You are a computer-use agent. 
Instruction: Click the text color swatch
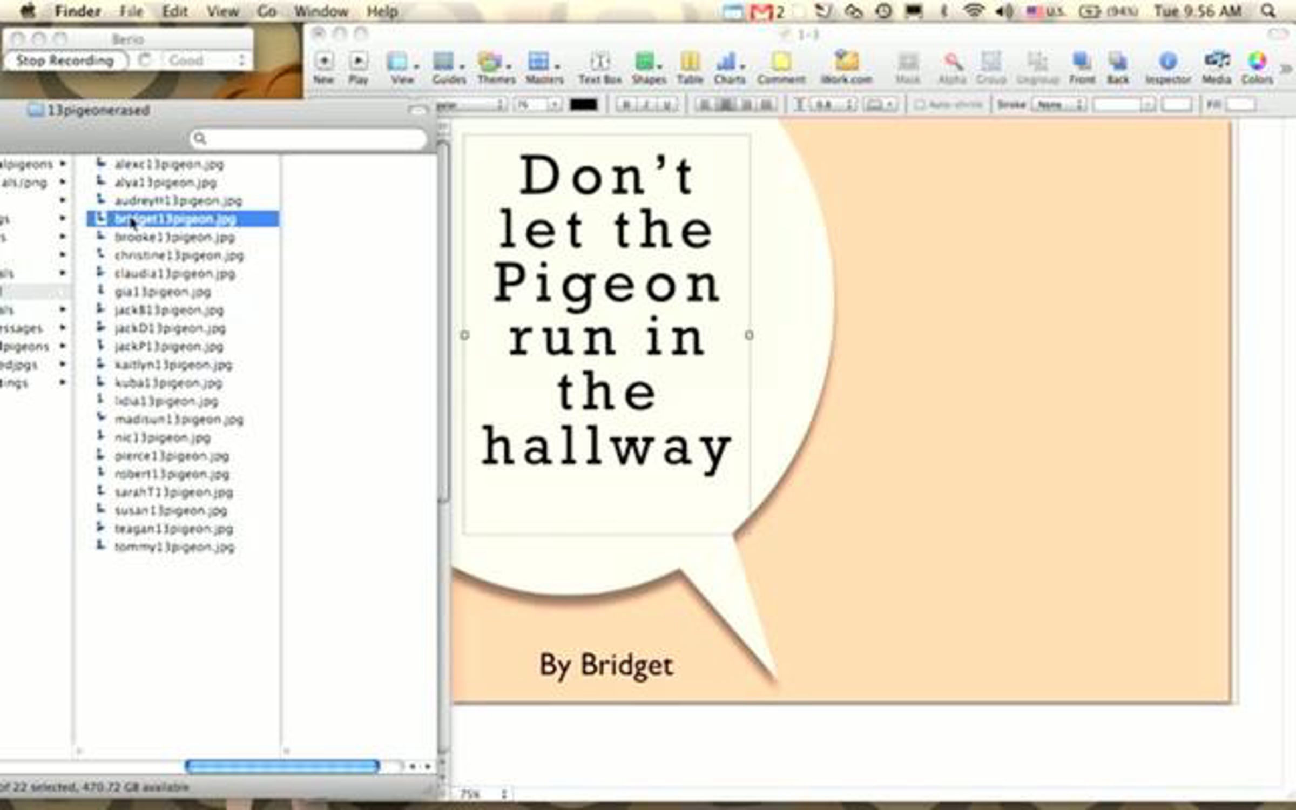point(583,104)
